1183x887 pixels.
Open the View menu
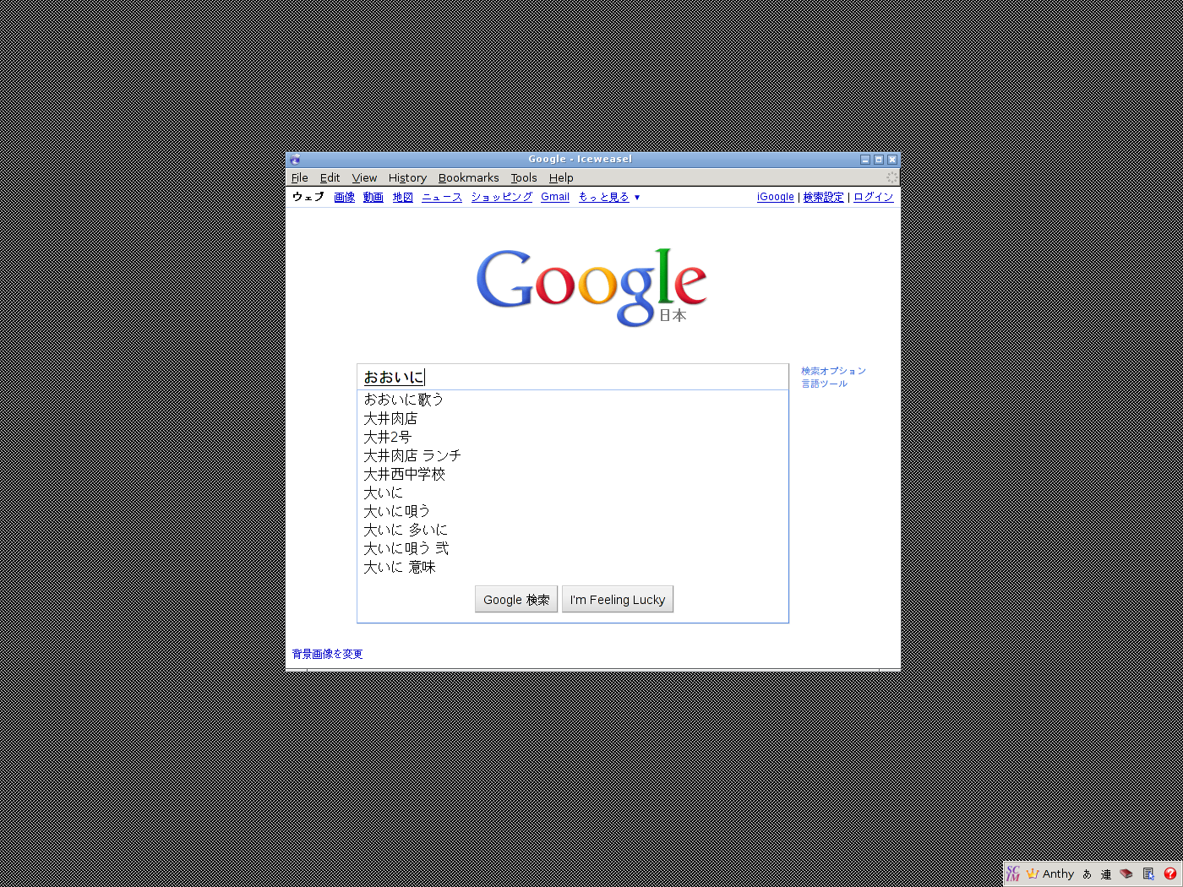(364, 177)
